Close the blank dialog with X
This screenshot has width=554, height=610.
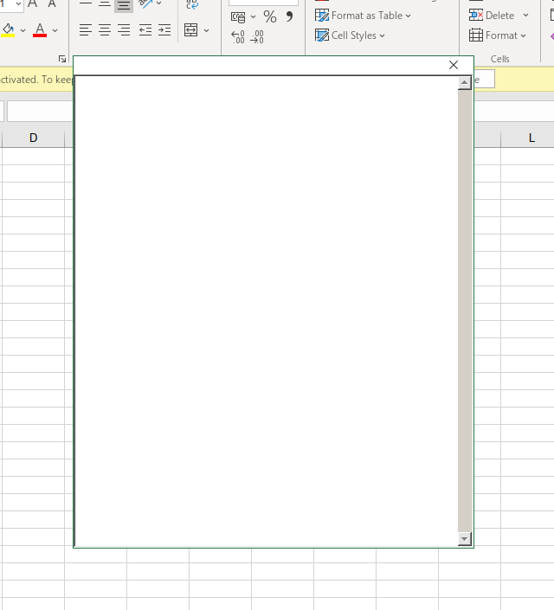(454, 65)
